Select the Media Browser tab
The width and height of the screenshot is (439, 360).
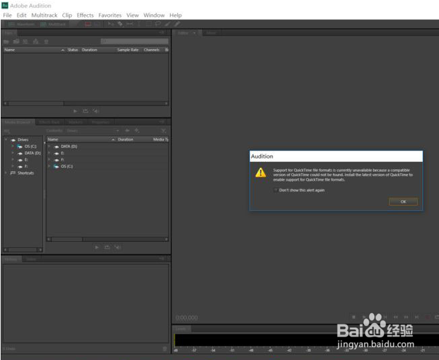(17, 122)
